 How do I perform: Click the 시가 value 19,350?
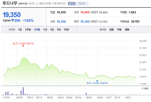pyautogui.click(x=61, y=22)
